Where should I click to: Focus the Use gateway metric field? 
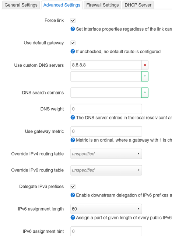(x=106, y=131)
